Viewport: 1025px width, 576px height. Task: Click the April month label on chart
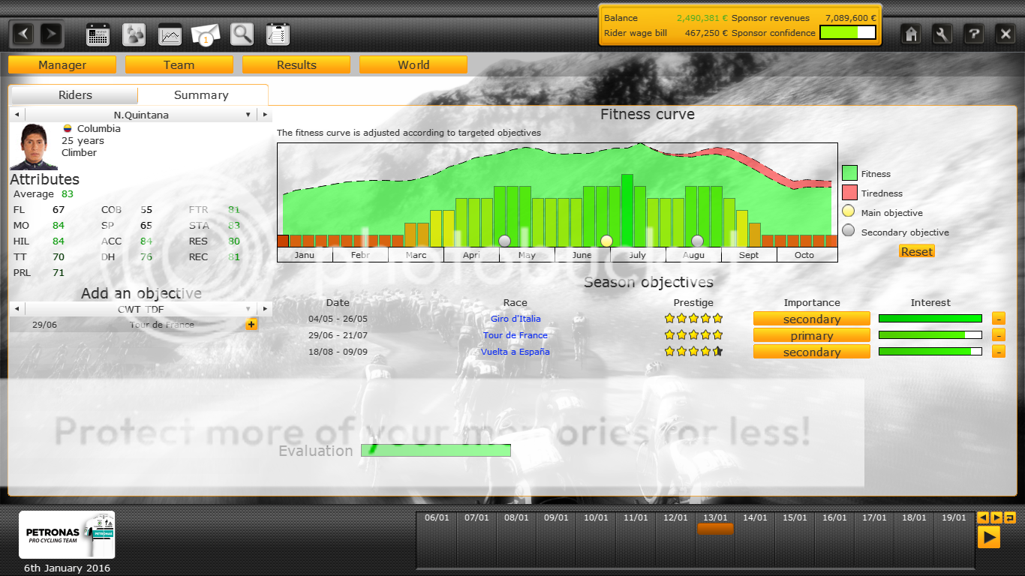pos(471,255)
